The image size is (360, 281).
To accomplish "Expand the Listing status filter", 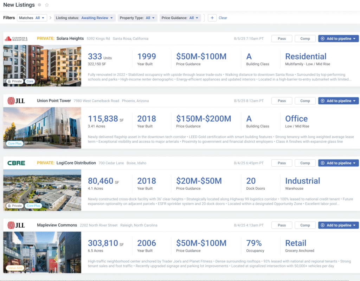I will pos(84,18).
